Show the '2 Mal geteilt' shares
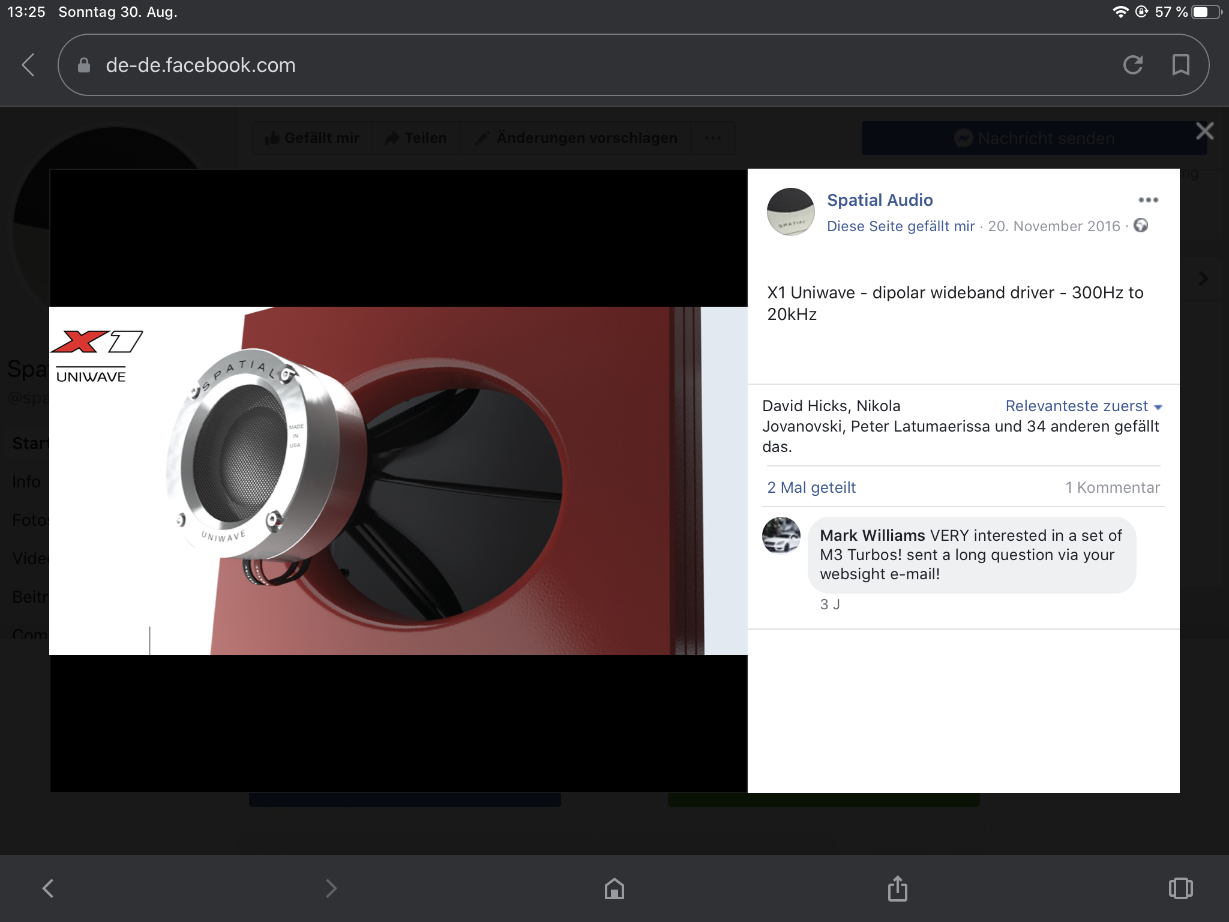The height and width of the screenshot is (922, 1229). pos(811,487)
